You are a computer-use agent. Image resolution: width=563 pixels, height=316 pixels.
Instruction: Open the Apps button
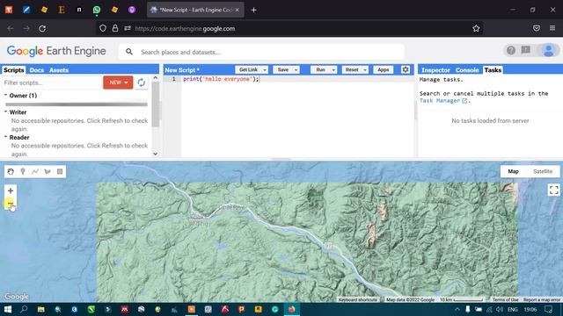click(x=384, y=70)
